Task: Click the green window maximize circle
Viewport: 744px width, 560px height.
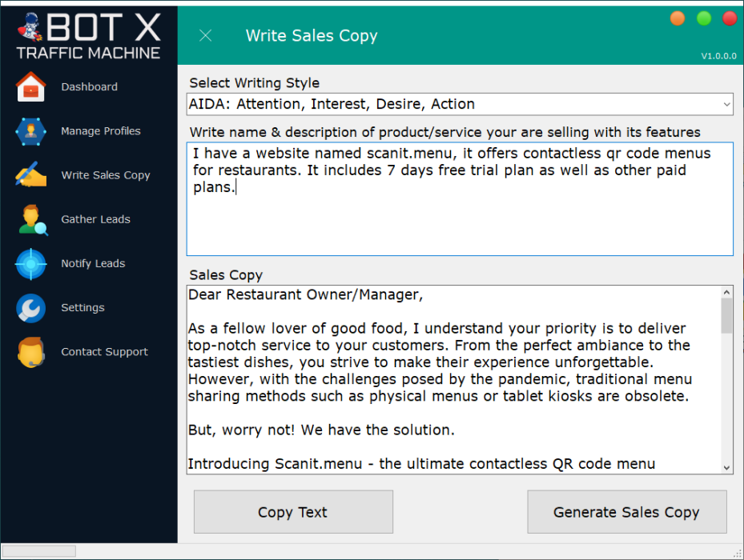Action: click(704, 18)
